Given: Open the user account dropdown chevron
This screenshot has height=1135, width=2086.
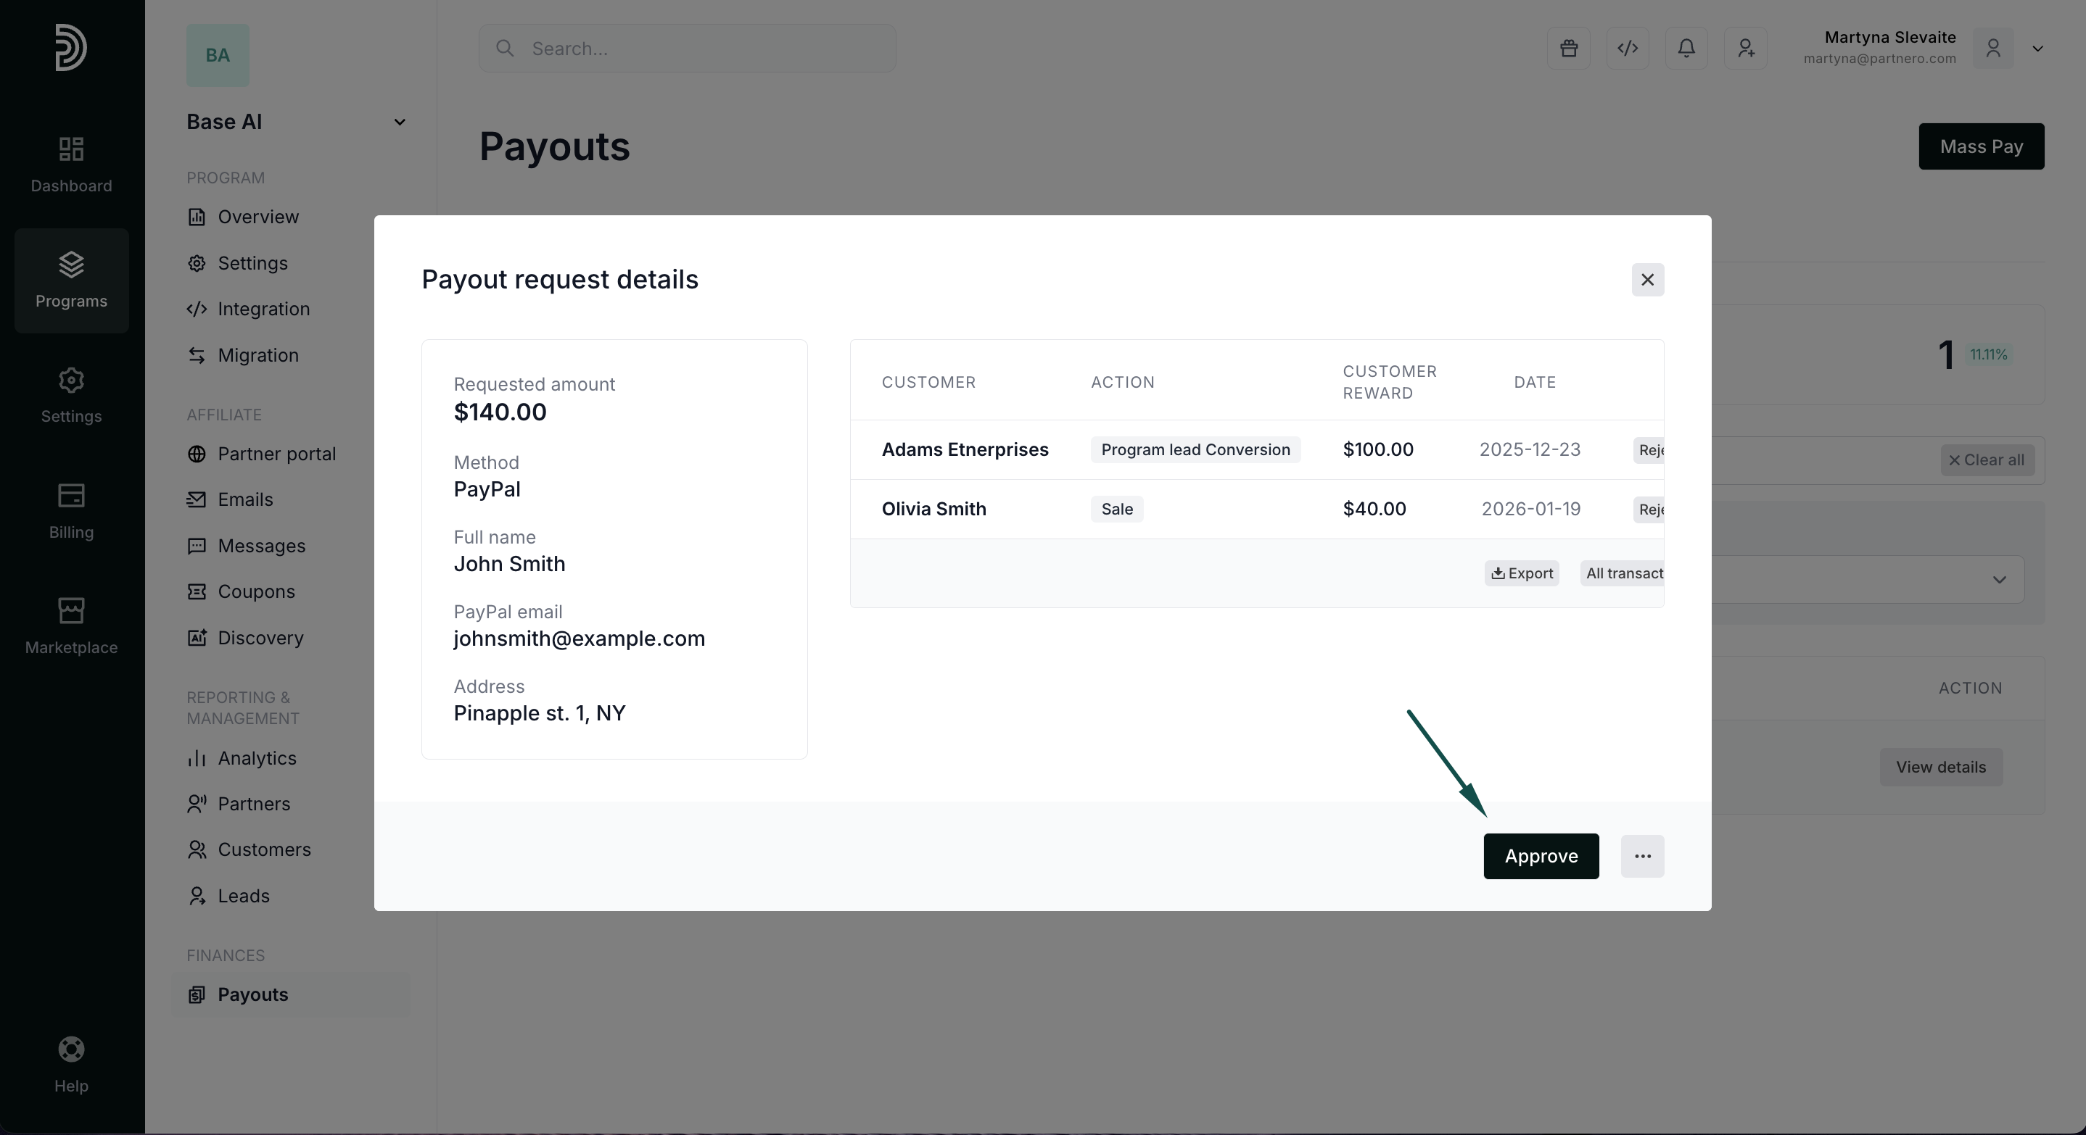Looking at the screenshot, I should tap(2037, 49).
